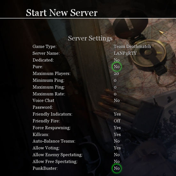Image resolution: width=176 pixels, height=176 pixels.
Task: Toggle the Dedicated server setting
Action: coord(116,60)
